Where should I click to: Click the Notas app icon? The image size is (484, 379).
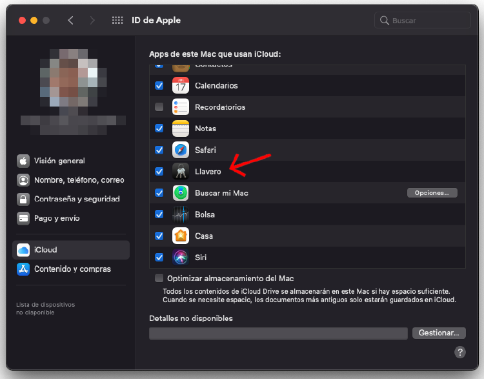click(x=181, y=128)
